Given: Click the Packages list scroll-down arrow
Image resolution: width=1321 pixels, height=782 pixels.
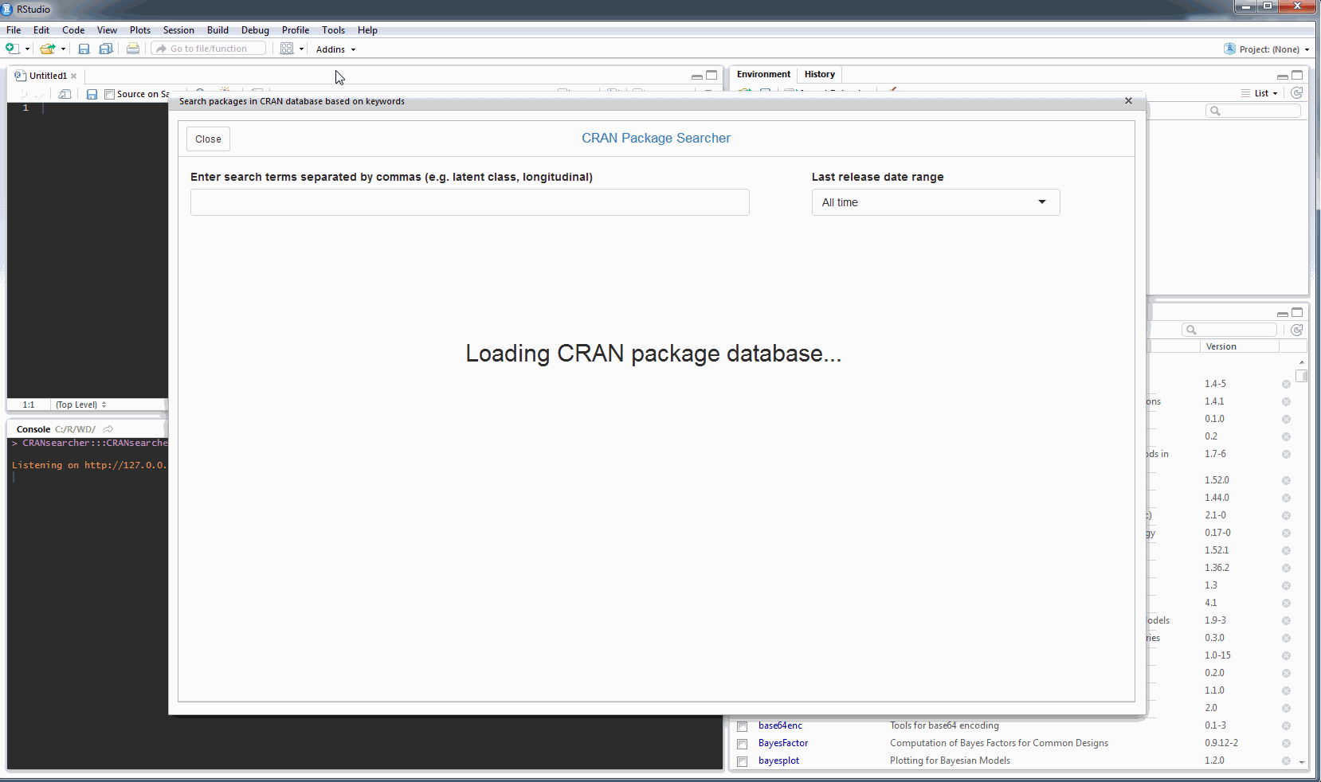Looking at the screenshot, I should tap(1302, 762).
